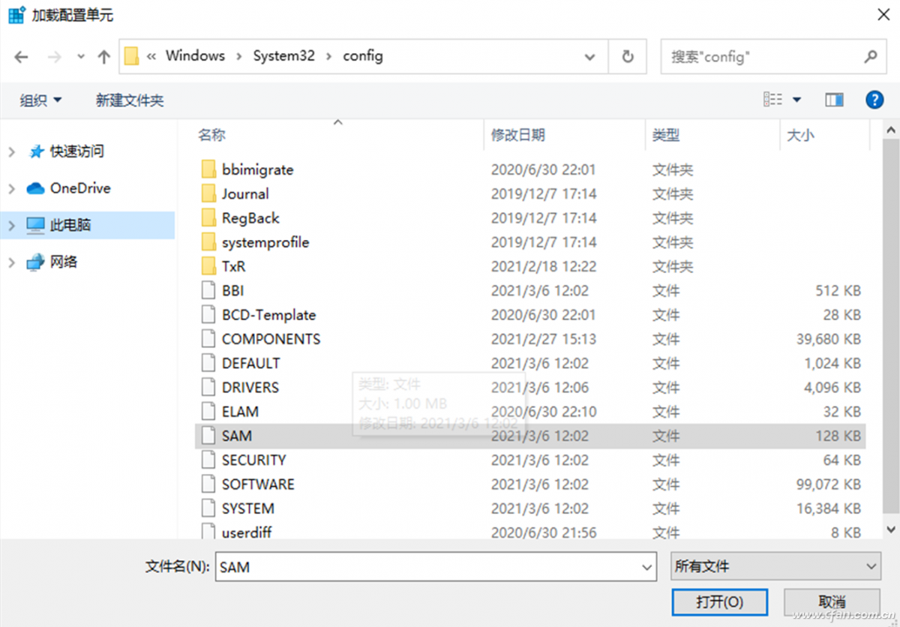This screenshot has height=627, width=900.
Task: Click the 2021/2/18 12:22 date cell
Action: click(x=544, y=266)
